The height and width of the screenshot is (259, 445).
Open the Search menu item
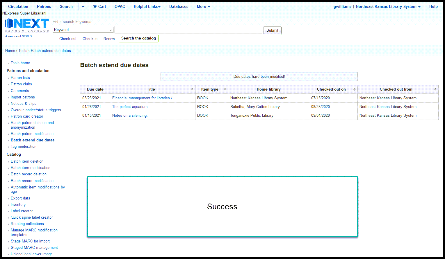(x=66, y=6)
